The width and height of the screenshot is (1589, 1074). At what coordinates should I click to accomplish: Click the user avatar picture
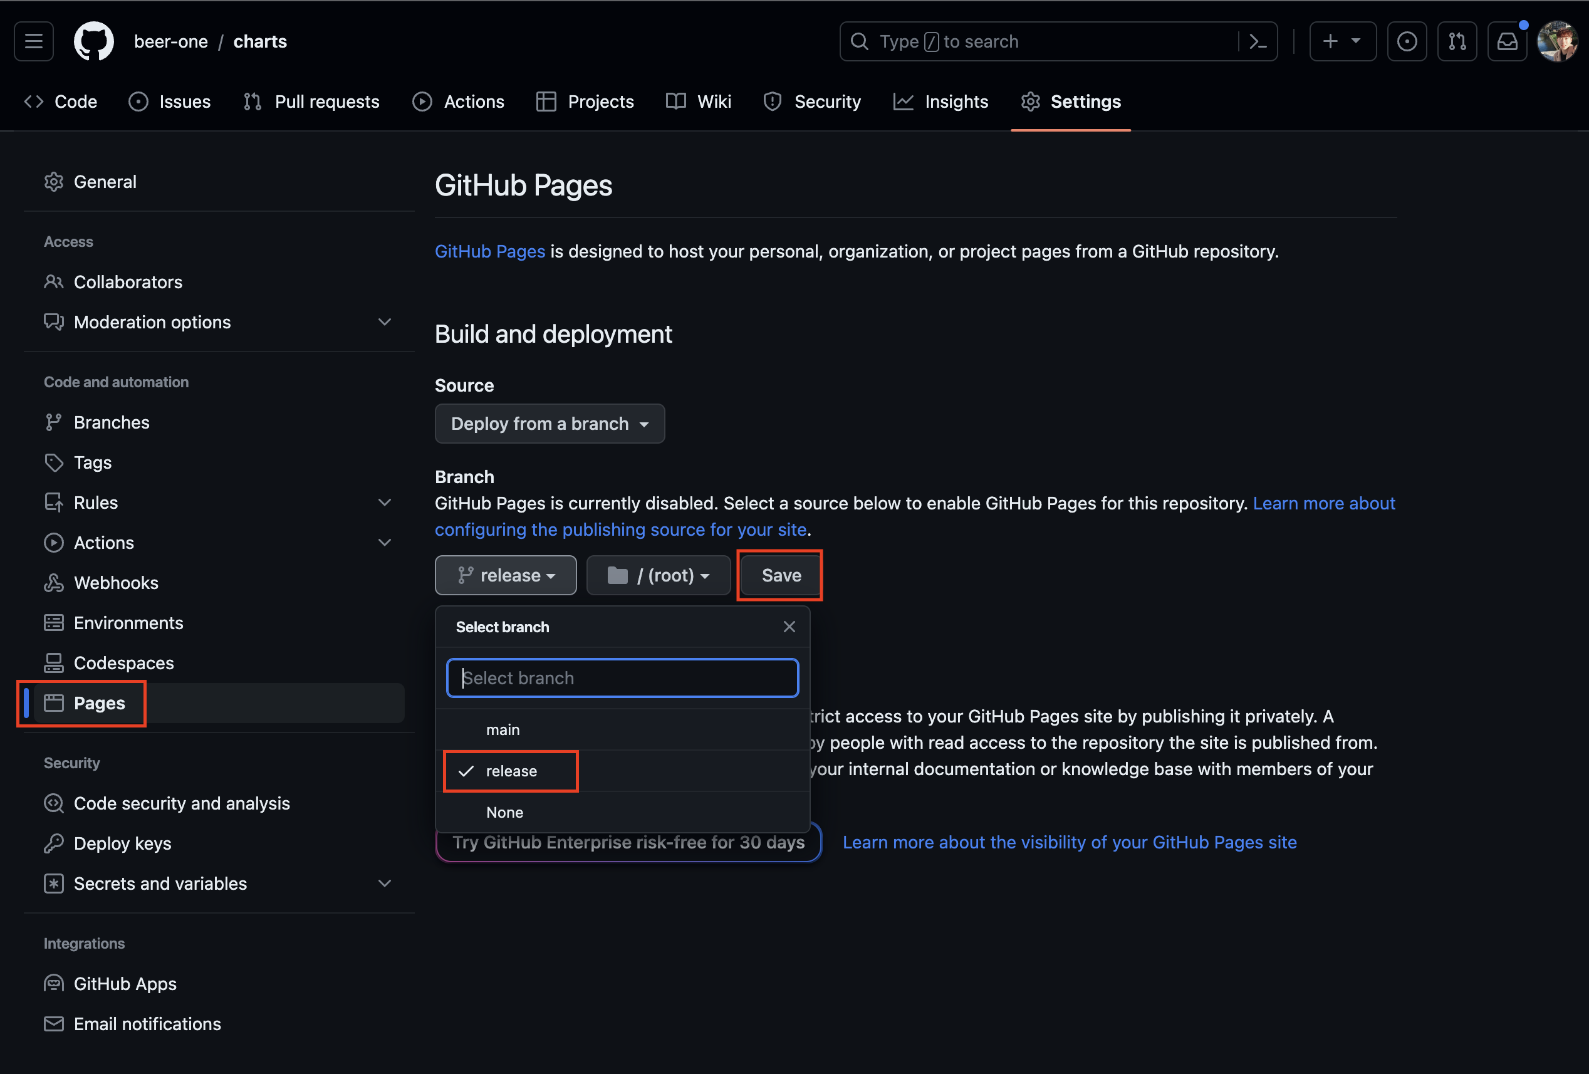pos(1557,42)
